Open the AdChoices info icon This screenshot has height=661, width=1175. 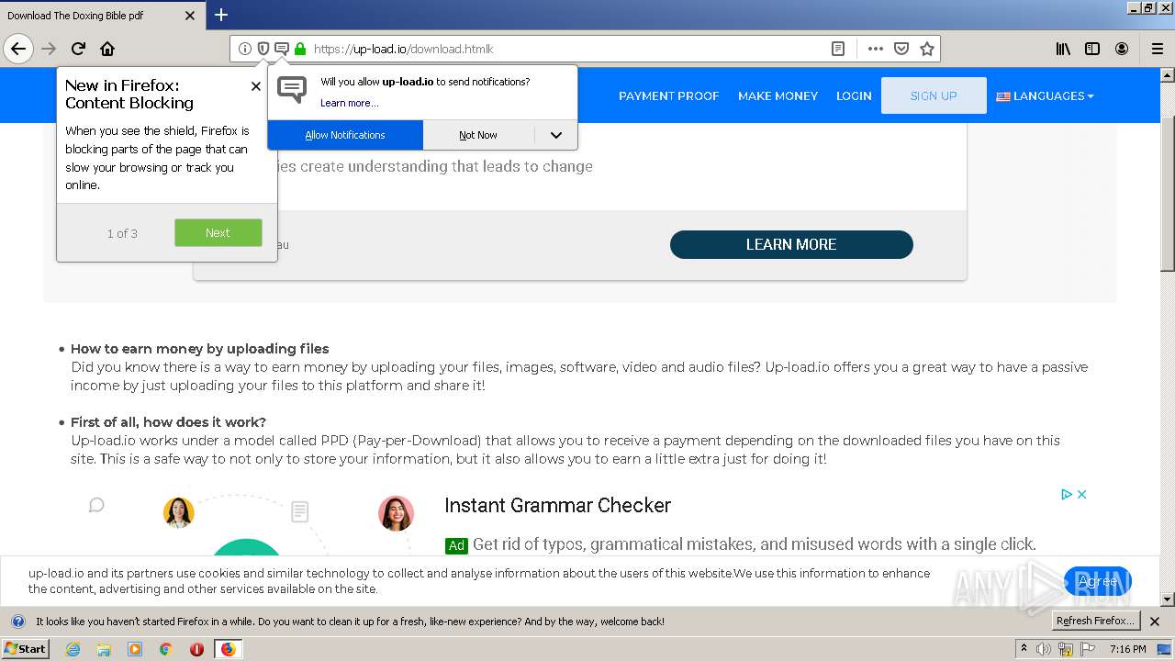coord(1067,494)
